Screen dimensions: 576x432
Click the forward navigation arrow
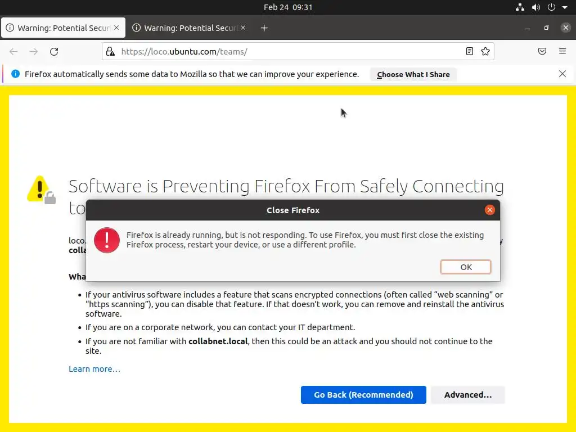[x=34, y=51]
